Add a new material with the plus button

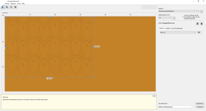pos(201,12)
